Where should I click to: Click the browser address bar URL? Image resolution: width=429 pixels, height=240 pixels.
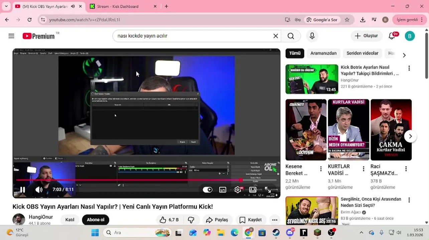click(x=85, y=20)
